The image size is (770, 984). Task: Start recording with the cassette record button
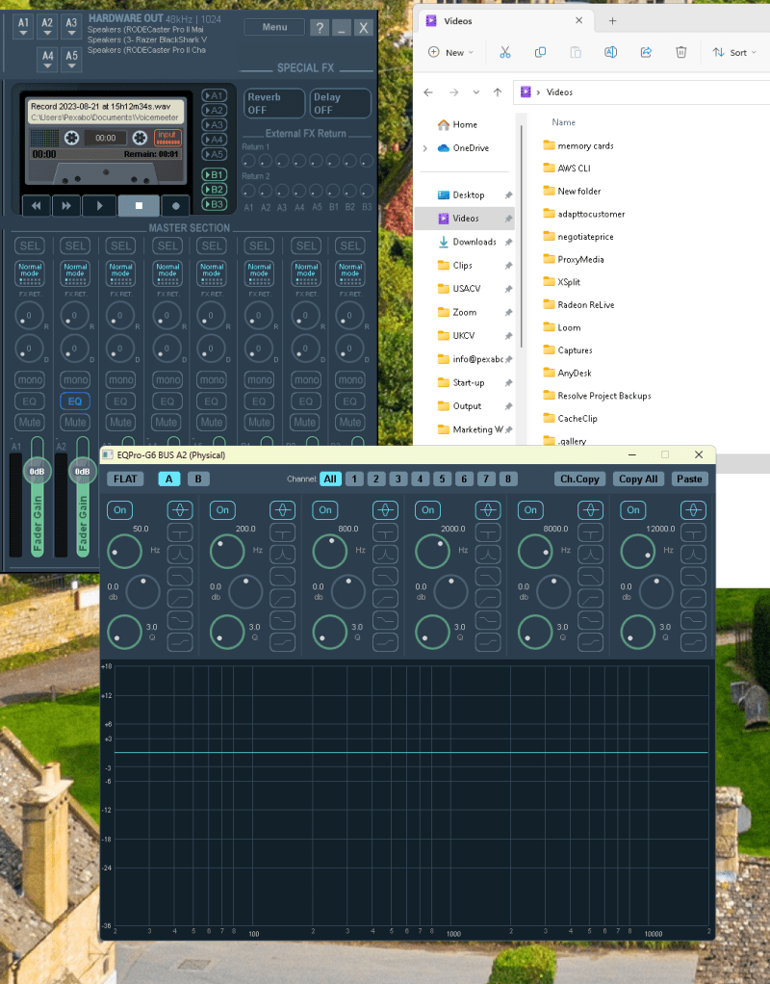[176, 205]
